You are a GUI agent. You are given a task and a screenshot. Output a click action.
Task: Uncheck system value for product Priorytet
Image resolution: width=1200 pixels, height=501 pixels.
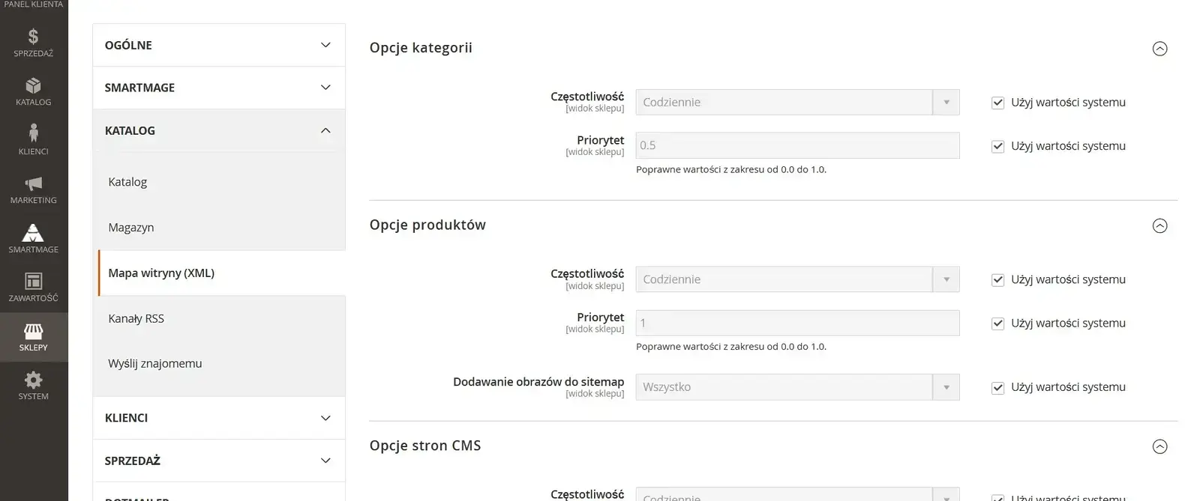pyautogui.click(x=997, y=324)
